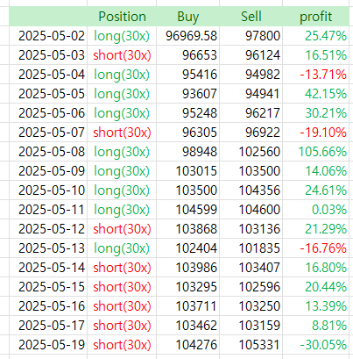Click date cell 2025-05-13

point(48,248)
